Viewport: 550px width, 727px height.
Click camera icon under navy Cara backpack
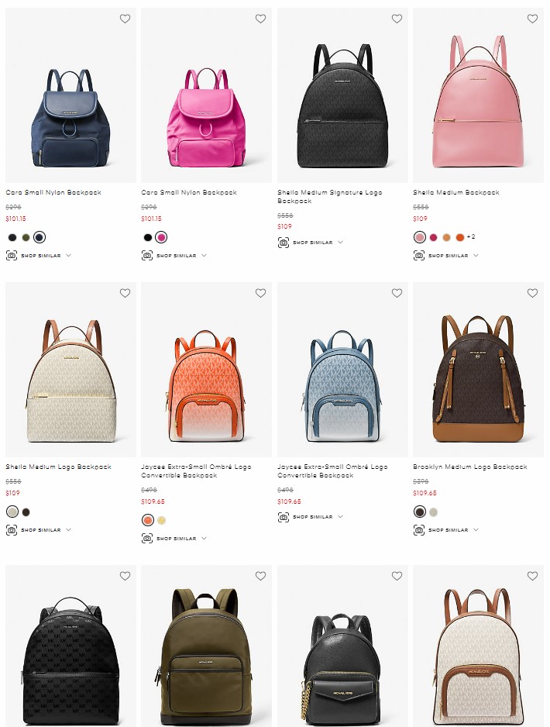pyautogui.click(x=12, y=256)
